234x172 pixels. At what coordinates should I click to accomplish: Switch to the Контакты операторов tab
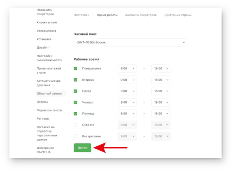tap(141, 15)
